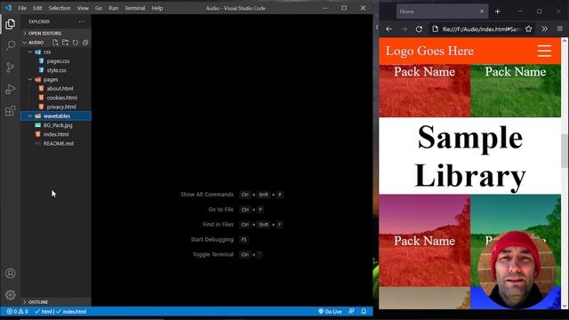Click the browser Back arrow
Image resolution: width=569 pixels, height=320 pixels.
point(389,29)
